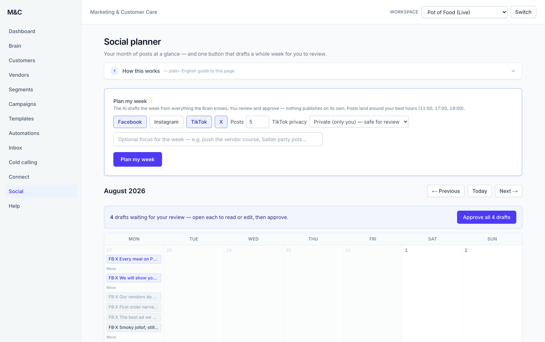Open the "FB·X Our vendors do ..." post
Image resolution: width=545 pixels, height=342 pixels.
click(x=134, y=297)
